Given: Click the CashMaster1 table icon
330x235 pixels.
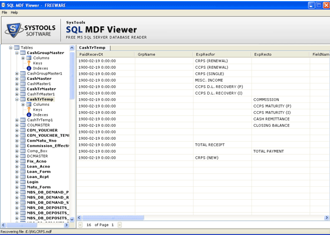Looking at the screenshot, I should pyautogui.click(x=23, y=83).
